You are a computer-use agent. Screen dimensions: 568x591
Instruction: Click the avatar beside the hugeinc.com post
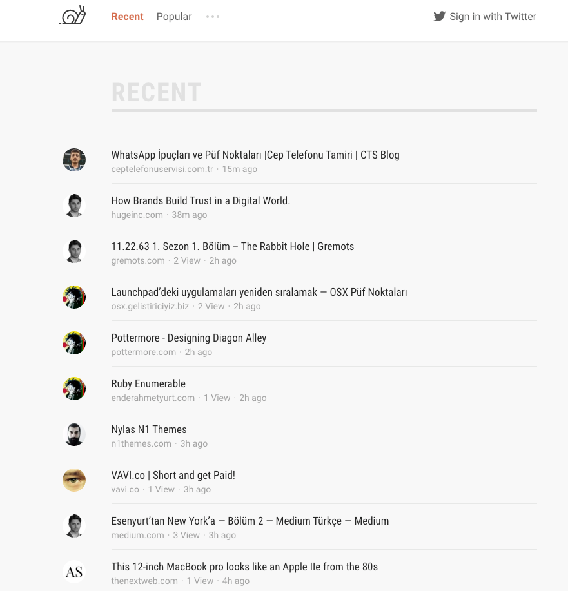click(x=74, y=206)
